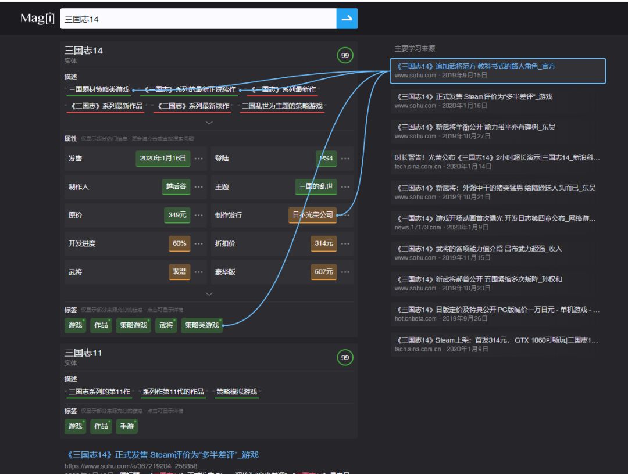
Task: Click the 99 score badge of 三国志11
Action: click(345, 358)
